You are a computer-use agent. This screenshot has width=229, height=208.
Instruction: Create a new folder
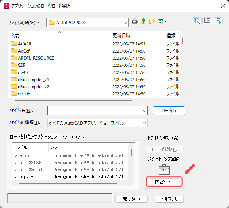click(152, 22)
